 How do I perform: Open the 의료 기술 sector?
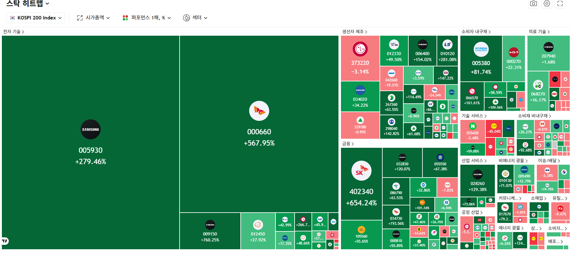tap(539, 32)
